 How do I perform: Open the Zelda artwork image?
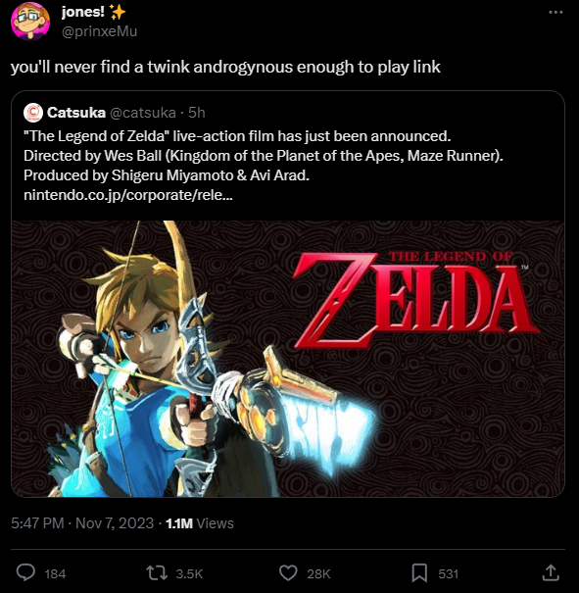pyautogui.click(x=288, y=359)
